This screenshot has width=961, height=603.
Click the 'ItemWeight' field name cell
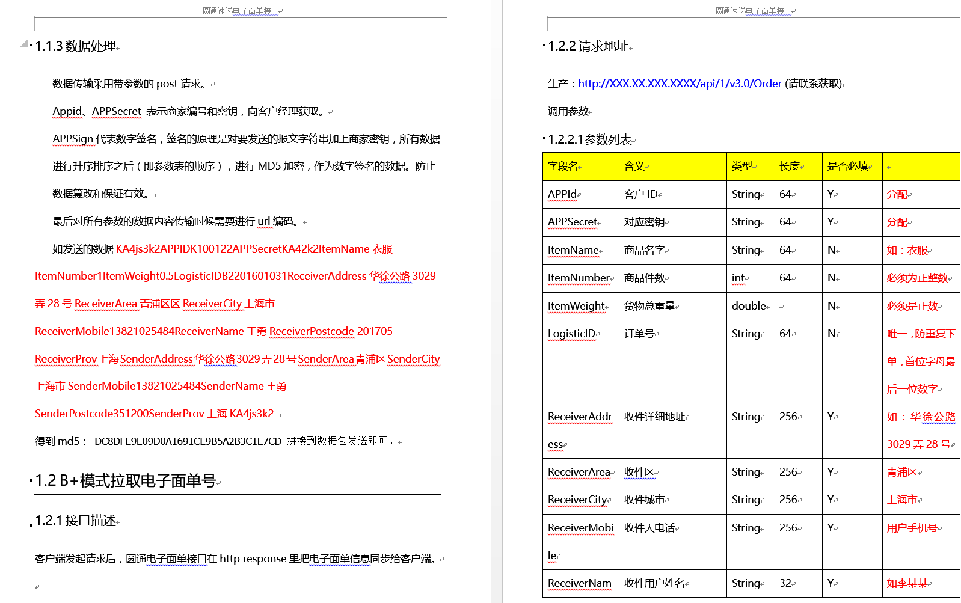pos(581,306)
